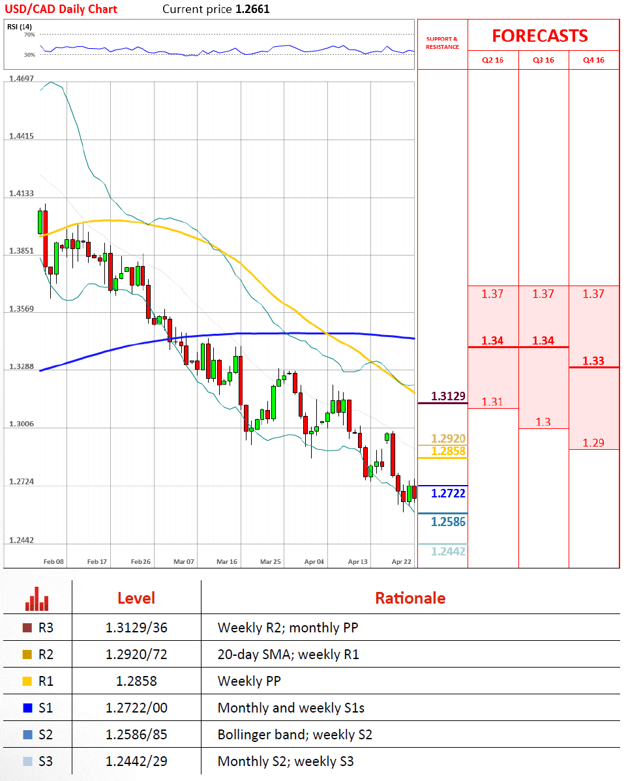Click the 1.2586/85 level cell
Screen dimensions: 626x781
(x=136, y=735)
